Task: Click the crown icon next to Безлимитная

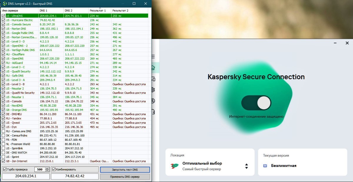Action: 265,166
